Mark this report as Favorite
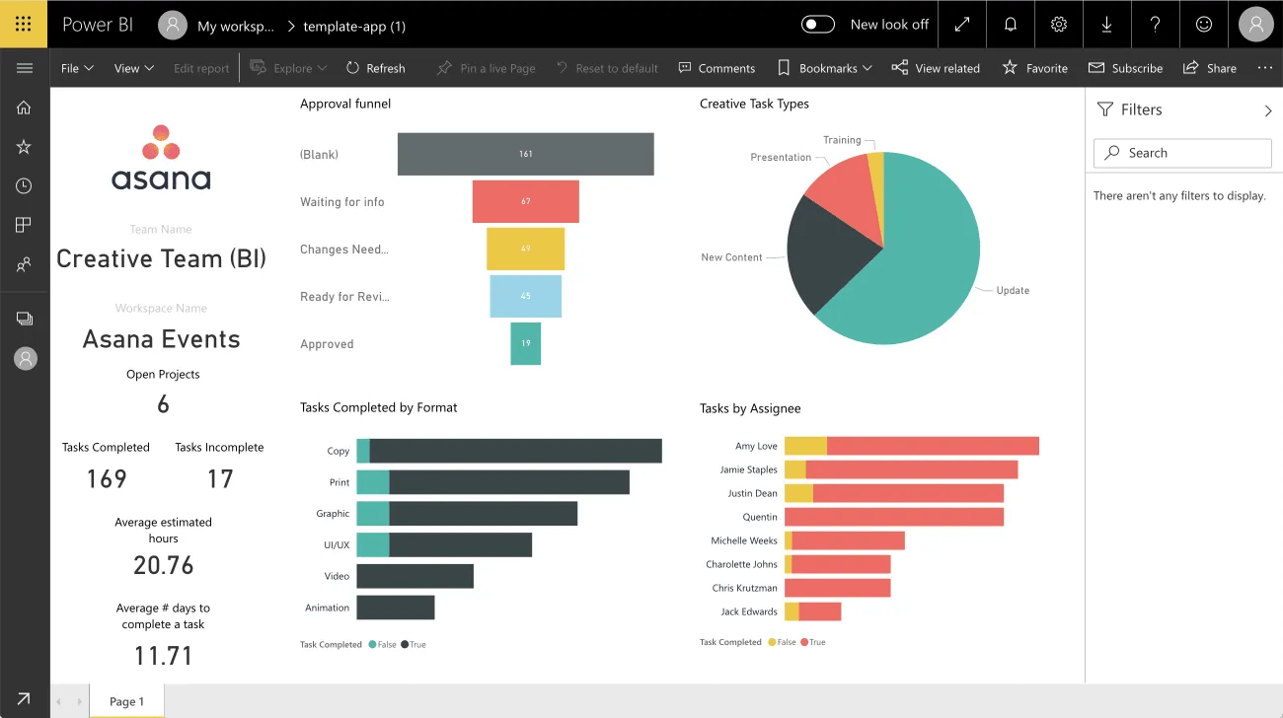This screenshot has width=1283, height=718. (x=1034, y=68)
